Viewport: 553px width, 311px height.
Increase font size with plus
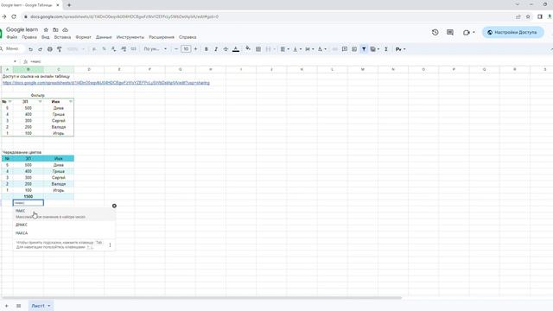tap(196, 49)
